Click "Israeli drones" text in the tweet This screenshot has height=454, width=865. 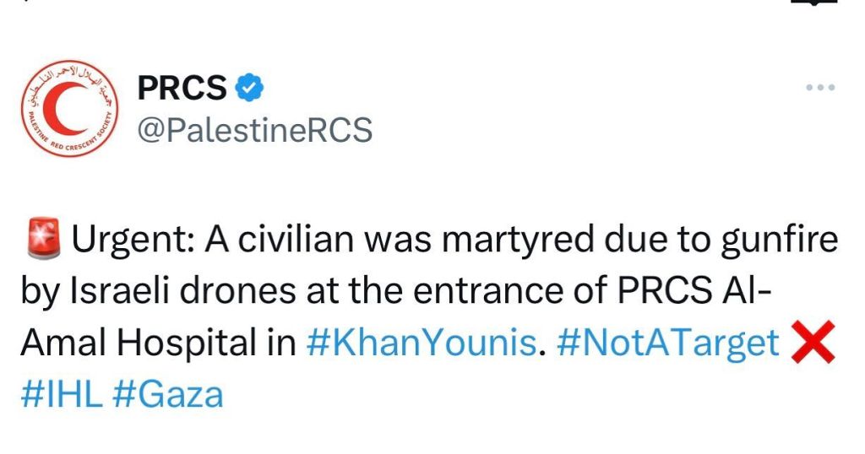182,290
